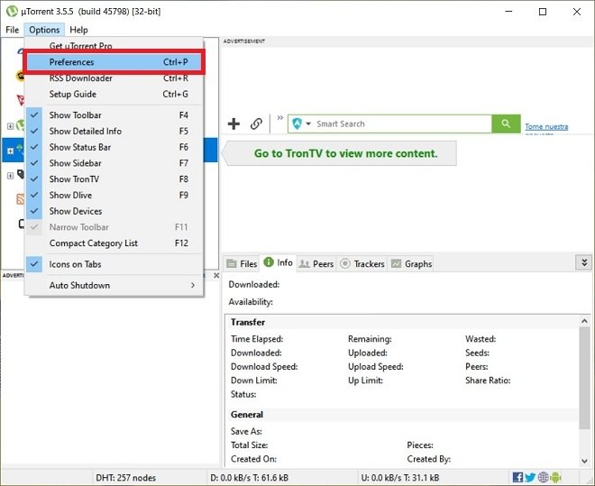Viewport: 595px width, 486px height.
Task: Expand the sidebar tree node beside the green uTorrent icon
Action: (x=11, y=126)
